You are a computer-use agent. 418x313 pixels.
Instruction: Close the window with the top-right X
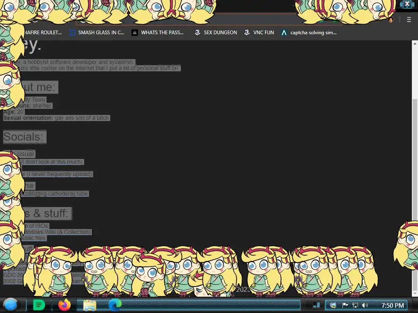click(407, 4)
